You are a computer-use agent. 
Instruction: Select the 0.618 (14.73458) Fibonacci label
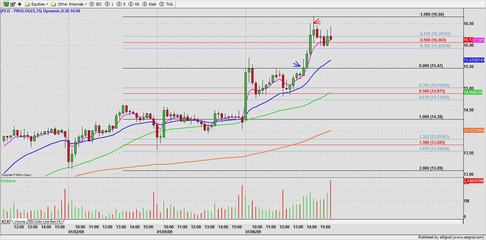pyautogui.click(x=434, y=97)
